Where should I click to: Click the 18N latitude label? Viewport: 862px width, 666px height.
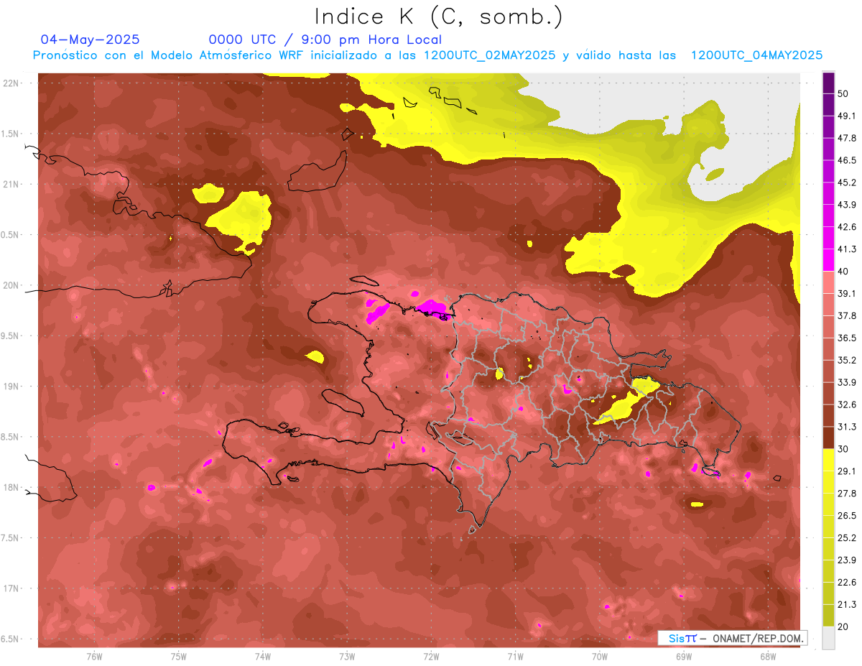(x=11, y=487)
